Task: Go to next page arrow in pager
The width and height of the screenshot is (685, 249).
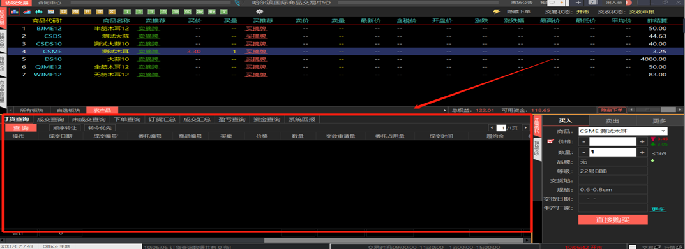Action: click(x=525, y=128)
